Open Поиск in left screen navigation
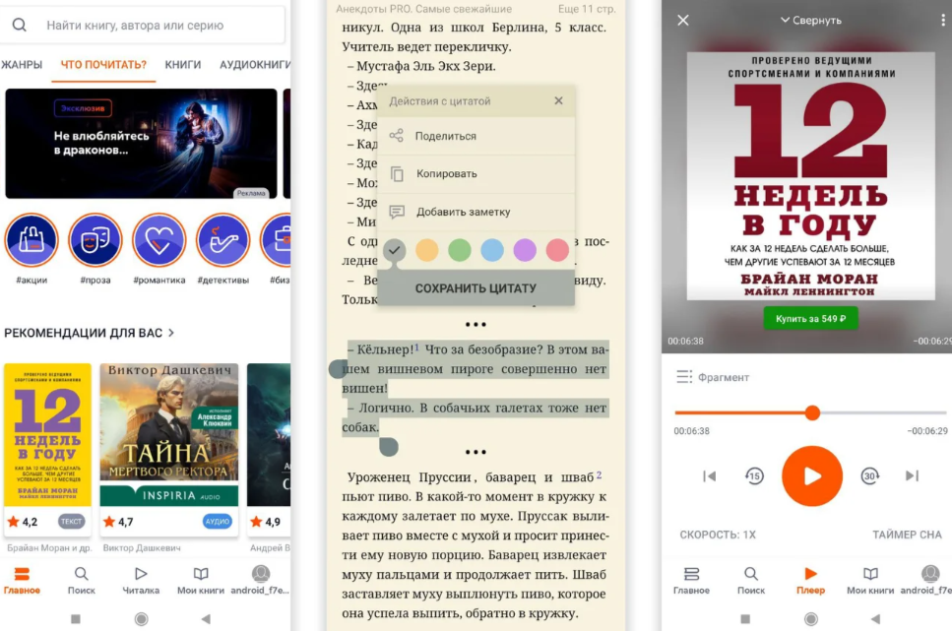The height and width of the screenshot is (631, 952). pyautogui.click(x=82, y=581)
